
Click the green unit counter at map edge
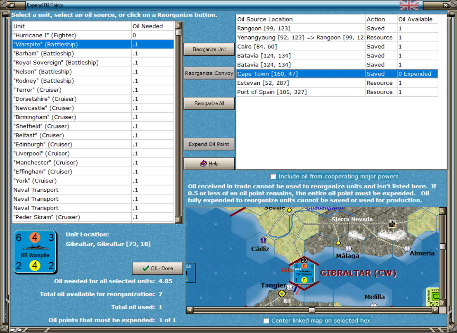click(433, 297)
